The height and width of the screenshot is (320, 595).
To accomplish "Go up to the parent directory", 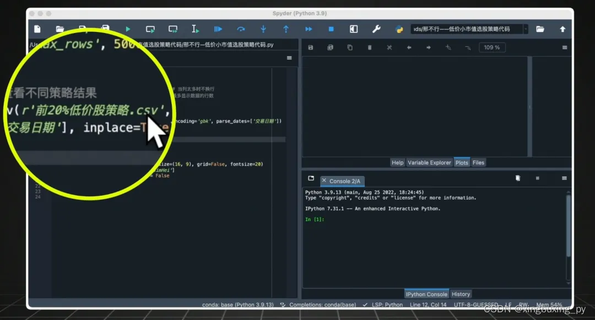I will click(562, 29).
